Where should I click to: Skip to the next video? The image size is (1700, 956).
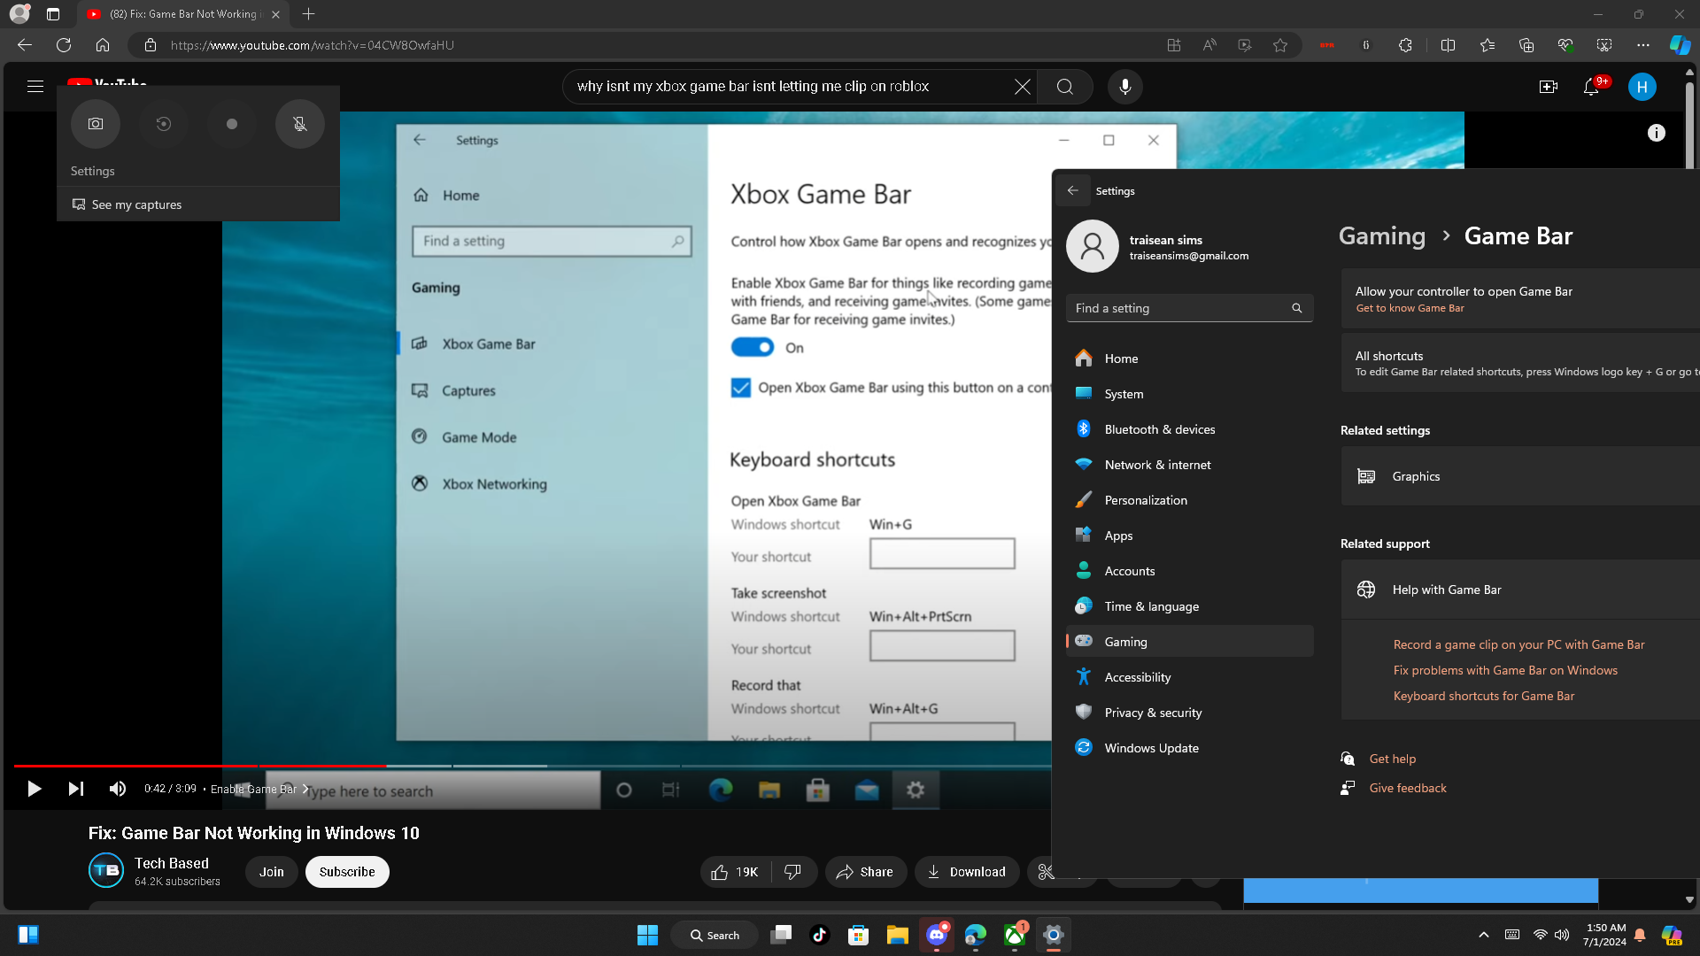[x=76, y=789]
